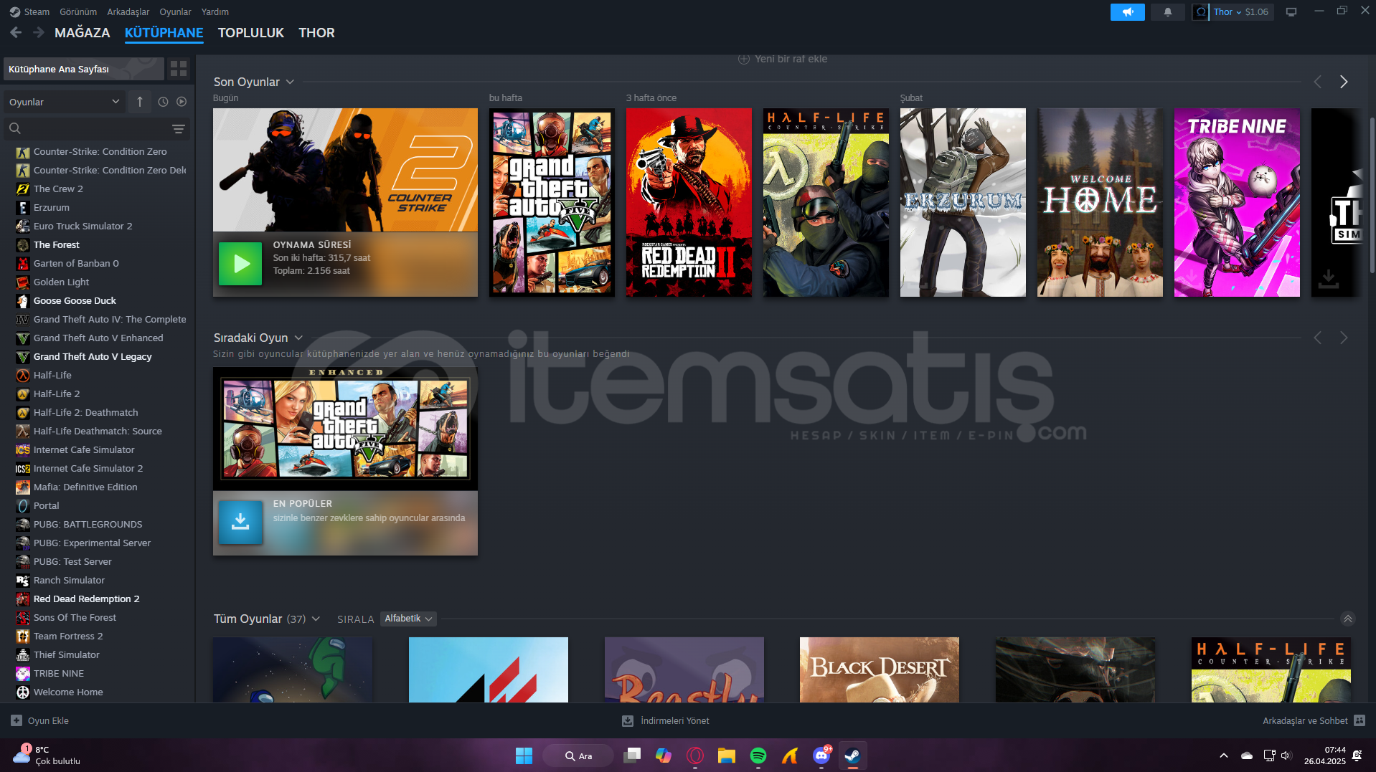Open the Opera browser taskbar icon
The image size is (1376, 772).
pyautogui.click(x=695, y=756)
